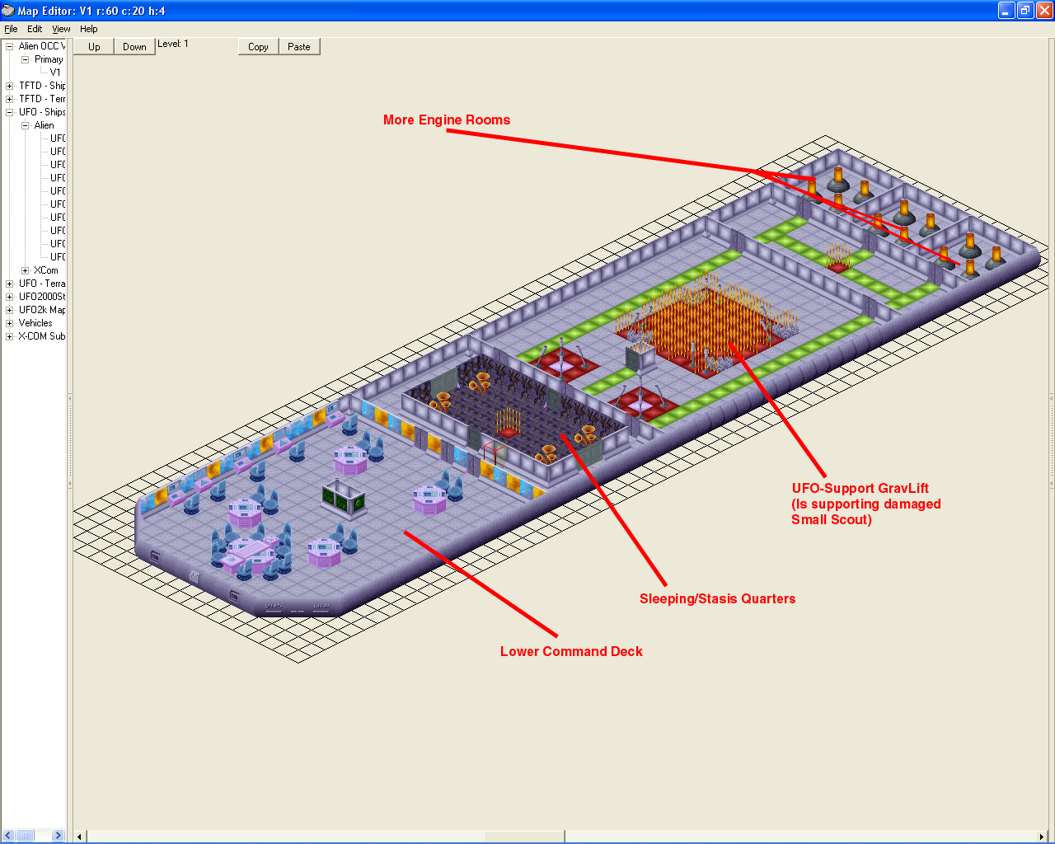
Task: Open the Help menu
Action: point(89,29)
